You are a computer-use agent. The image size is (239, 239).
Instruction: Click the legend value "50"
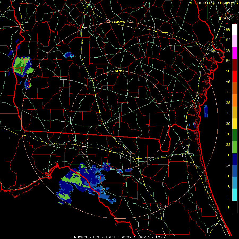228,71
